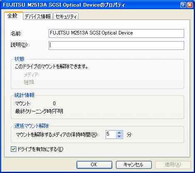The image size is (195, 173).
Task: Click the 名前 label
Action: pyautogui.click(x=16, y=33)
